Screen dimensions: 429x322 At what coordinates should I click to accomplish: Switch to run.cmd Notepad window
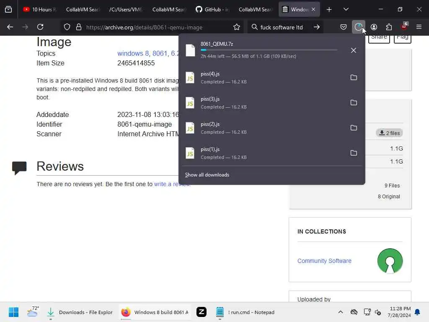pyautogui.click(x=245, y=312)
